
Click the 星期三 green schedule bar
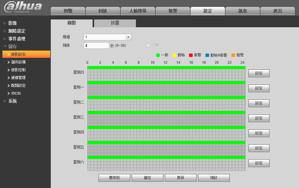166,112
